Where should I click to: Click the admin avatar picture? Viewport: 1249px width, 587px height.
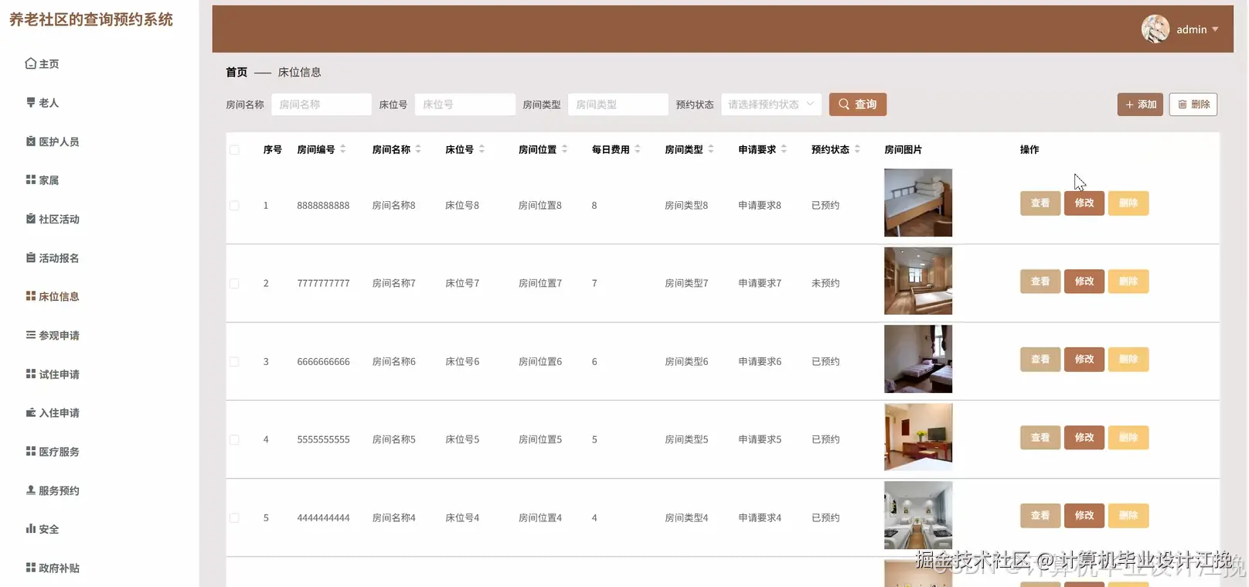pyautogui.click(x=1155, y=29)
